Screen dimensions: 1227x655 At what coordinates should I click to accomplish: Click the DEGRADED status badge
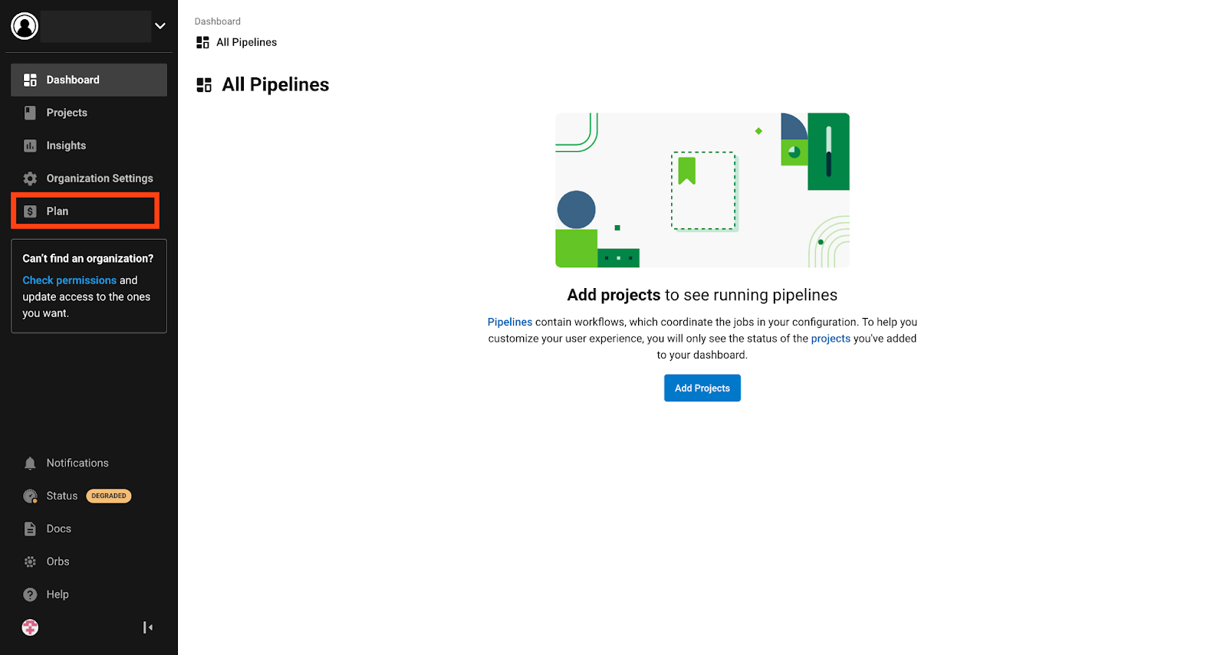[x=109, y=496]
